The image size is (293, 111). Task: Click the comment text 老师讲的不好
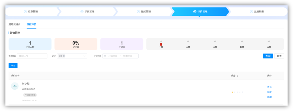point(28,89)
